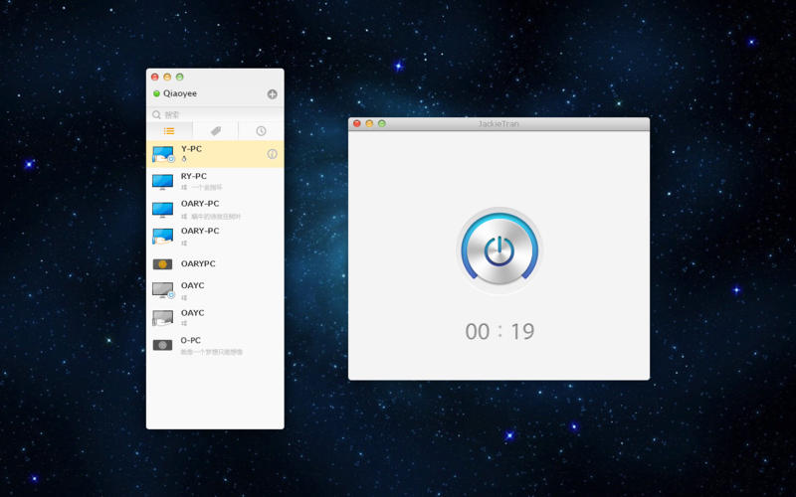Select the Y-PC computer entry
The width and height of the screenshot is (796, 497).
tap(209, 154)
